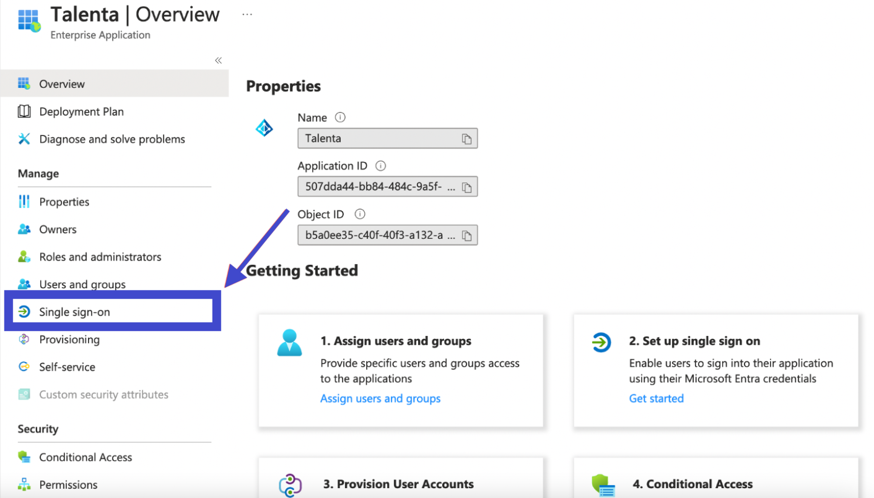Copy the Application ID value
Image resolution: width=874 pixels, height=498 pixels.
click(466, 187)
